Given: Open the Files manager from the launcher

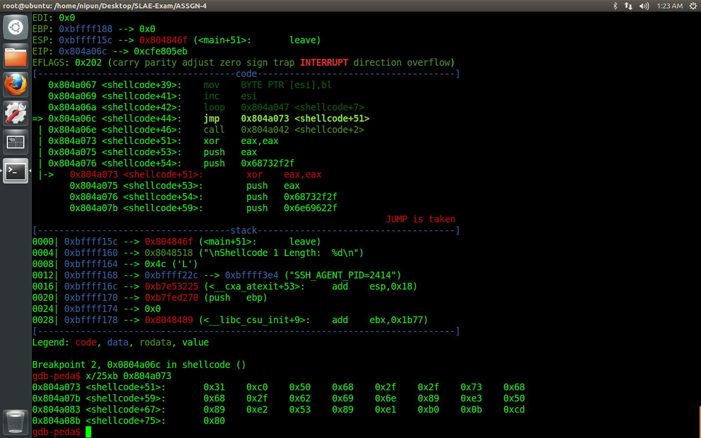Looking at the screenshot, I should 16,56.
